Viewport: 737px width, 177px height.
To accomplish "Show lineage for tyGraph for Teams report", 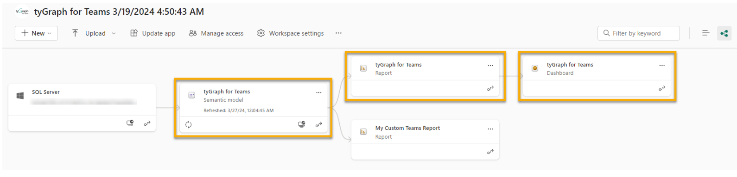I will (x=490, y=88).
